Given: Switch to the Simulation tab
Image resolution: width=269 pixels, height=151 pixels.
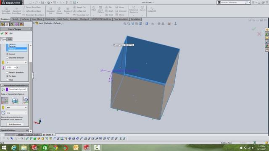Looking at the screenshot, I should click(135, 19).
